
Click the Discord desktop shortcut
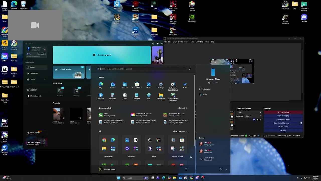pos(304,18)
